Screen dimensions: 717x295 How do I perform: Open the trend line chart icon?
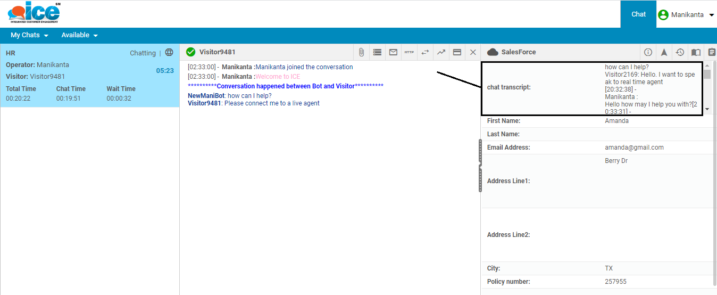click(x=441, y=52)
